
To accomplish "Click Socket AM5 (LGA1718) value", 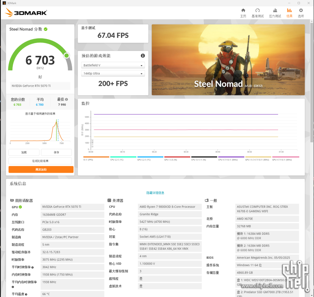I will tap(170, 237).
